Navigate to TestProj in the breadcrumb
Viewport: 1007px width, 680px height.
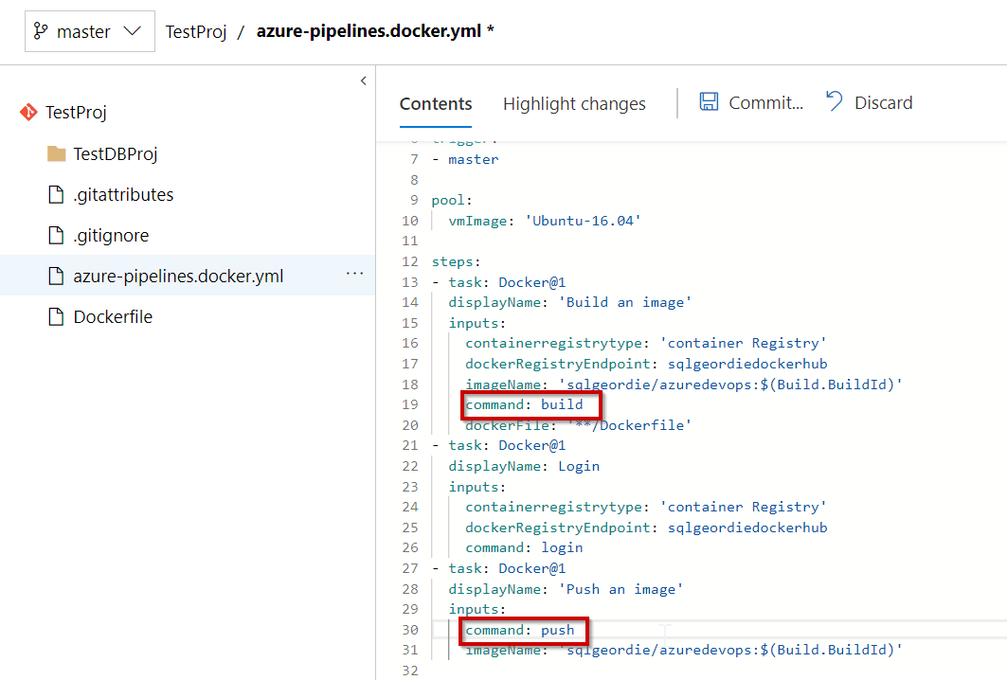point(196,31)
